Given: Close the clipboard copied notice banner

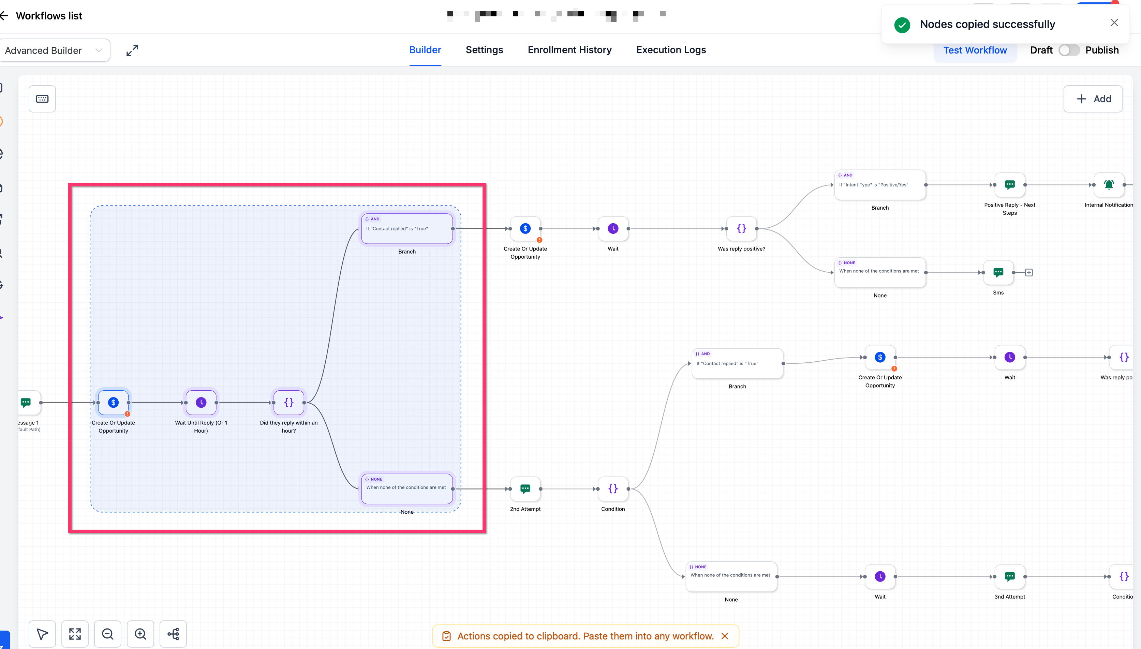Looking at the screenshot, I should pyautogui.click(x=725, y=636).
